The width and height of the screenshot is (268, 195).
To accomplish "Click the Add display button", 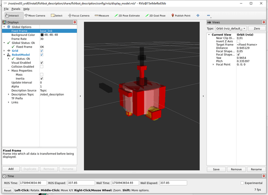I will tap(11, 169).
